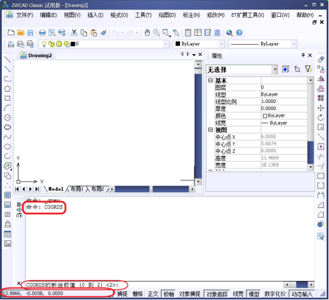Toggle 栅格 grid display in status bar
The image size is (329, 300).
tap(138, 293)
